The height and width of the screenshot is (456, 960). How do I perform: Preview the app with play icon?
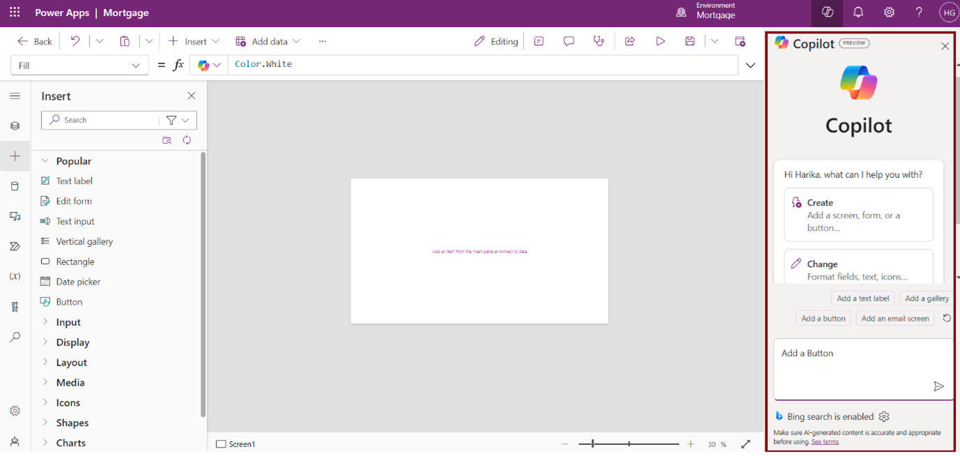point(660,42)
